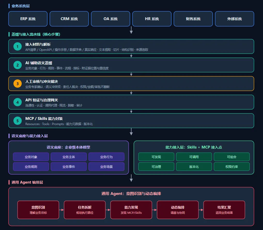
Task: Click the 通用 Agent：意图识别与动态编排 title
Action: click(x=131, y=194)
